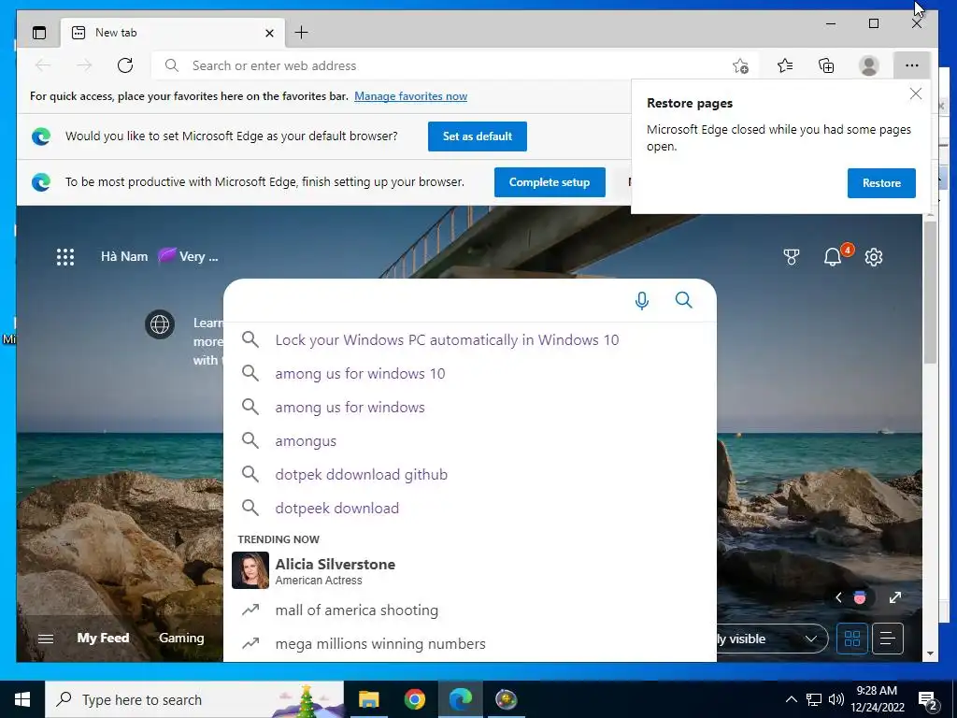Go back with the back arrow

tap(43, 65)
